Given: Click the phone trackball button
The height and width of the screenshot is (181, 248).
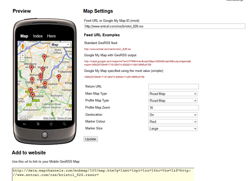Looking at the screenshot, I should tap(45, 135).
